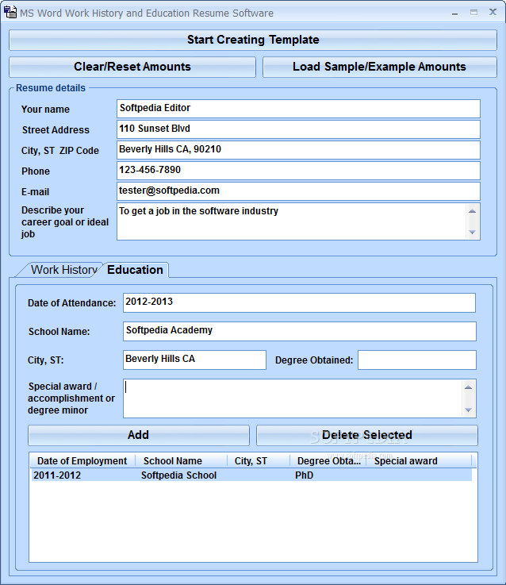Select the 2011-2012 list row
506x585 pixels.
[251, 475]
